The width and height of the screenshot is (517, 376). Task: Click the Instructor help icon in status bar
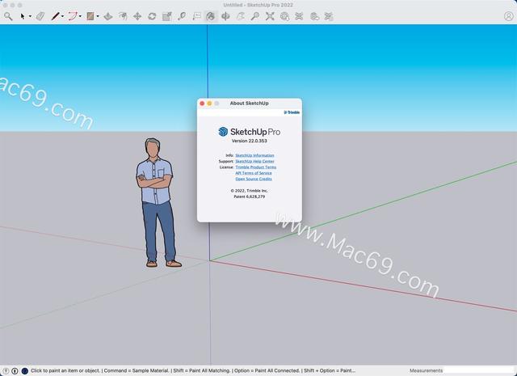click(x=6, y=370)
